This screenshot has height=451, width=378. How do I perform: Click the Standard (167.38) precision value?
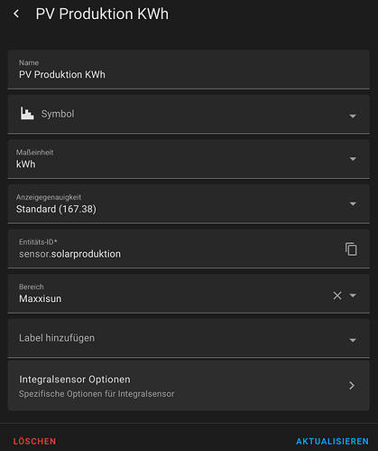[56, 209]
